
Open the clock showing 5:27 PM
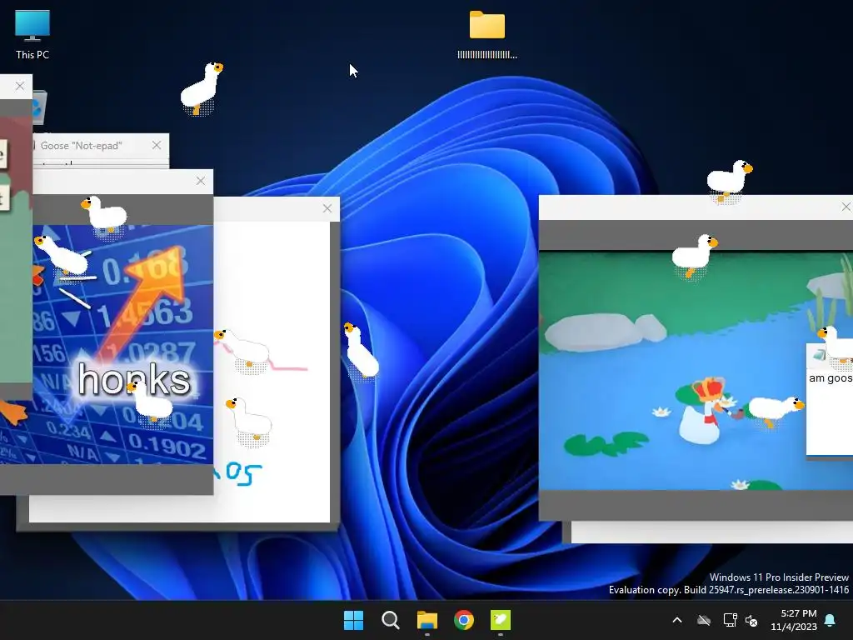click(793, 620)
